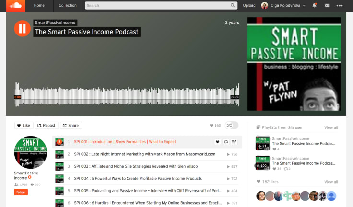The height and width of the screenshot is (207, 353).
Task: Click the 404 plays count
Action: pyautogui.click(x=232, y=191)
